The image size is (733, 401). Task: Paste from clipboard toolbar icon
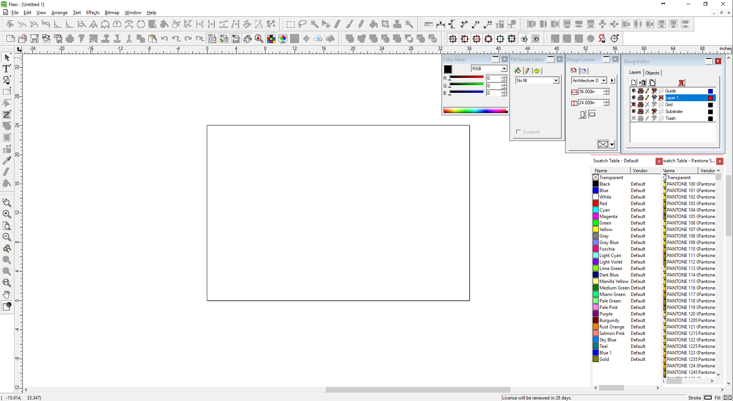(153, 39)
